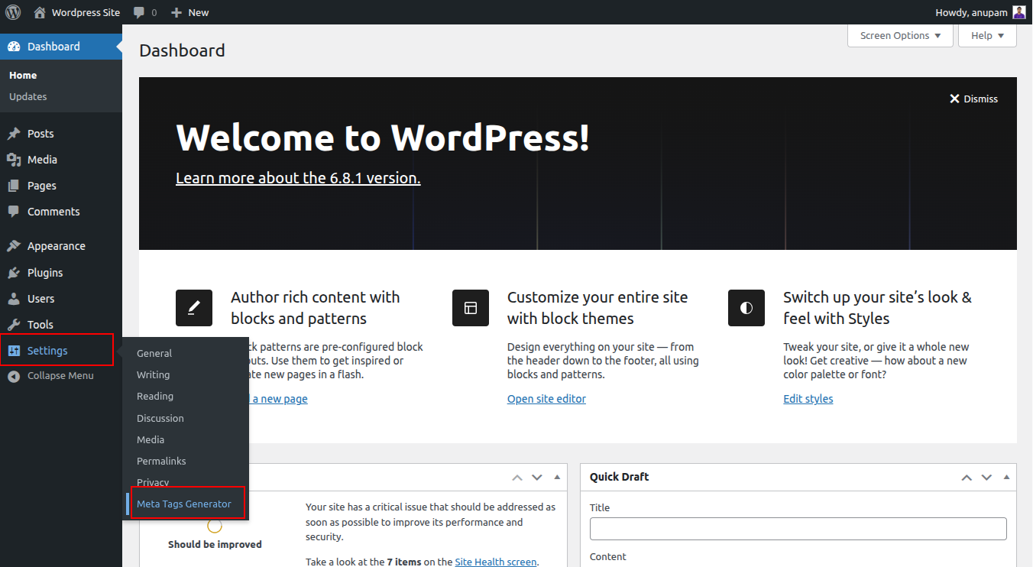Click the Styles half-circle icon
This screenshot has height=567, width=1033.
[x=746, y=308]
